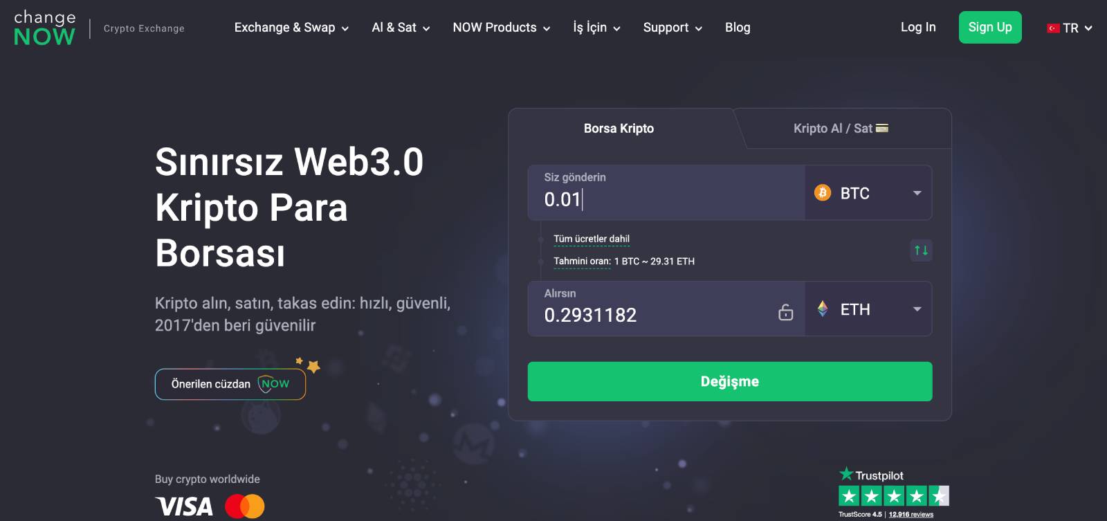The width and height of the screenshot is (1107, 521).
Task: Click the green Değişme button
Action: [x=730, y=381]
